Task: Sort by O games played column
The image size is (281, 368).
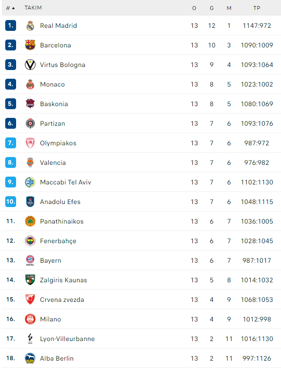Action: pos(194,8)
